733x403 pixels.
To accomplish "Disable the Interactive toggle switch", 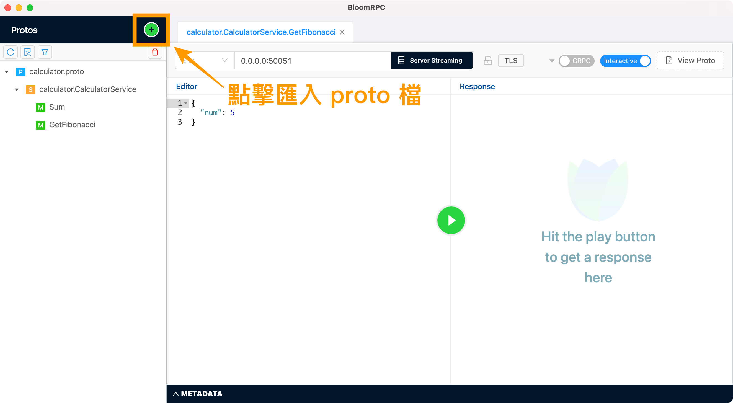I will tap(625, 61).
